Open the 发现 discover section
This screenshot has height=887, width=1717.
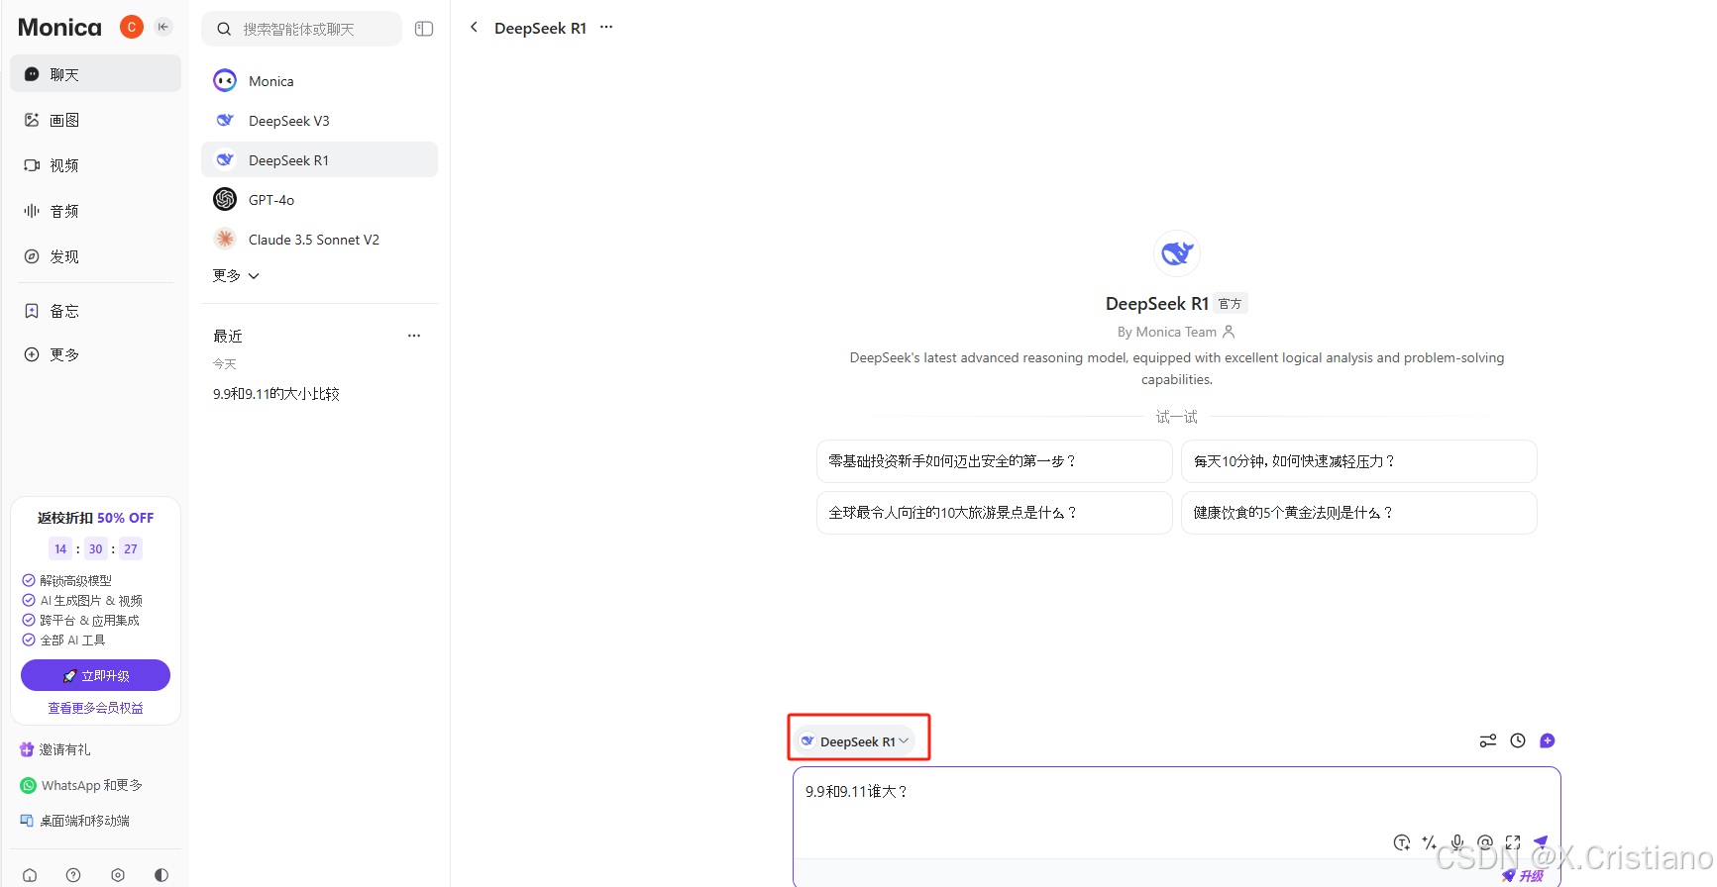[95, 256]
